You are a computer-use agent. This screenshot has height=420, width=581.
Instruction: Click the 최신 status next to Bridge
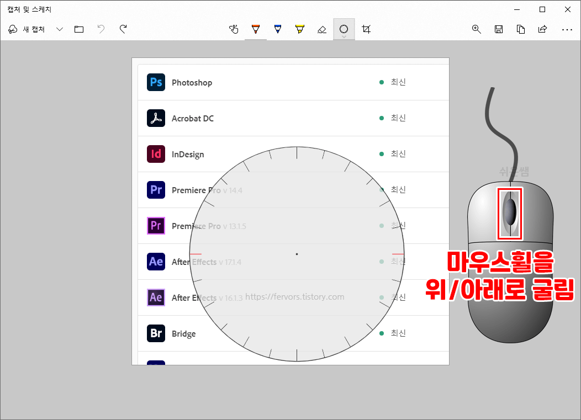(398, 333)
